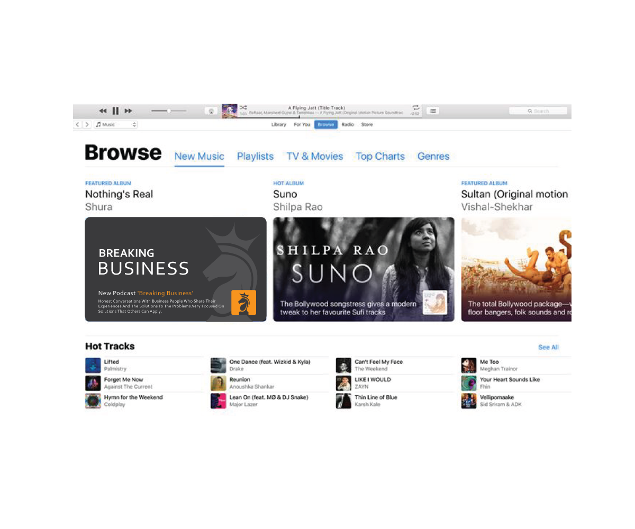This screenshot has height=529, width=635.
Task: Click the Forget Me Now artwork
Action: pyautogui.click(x=93, y=383)
